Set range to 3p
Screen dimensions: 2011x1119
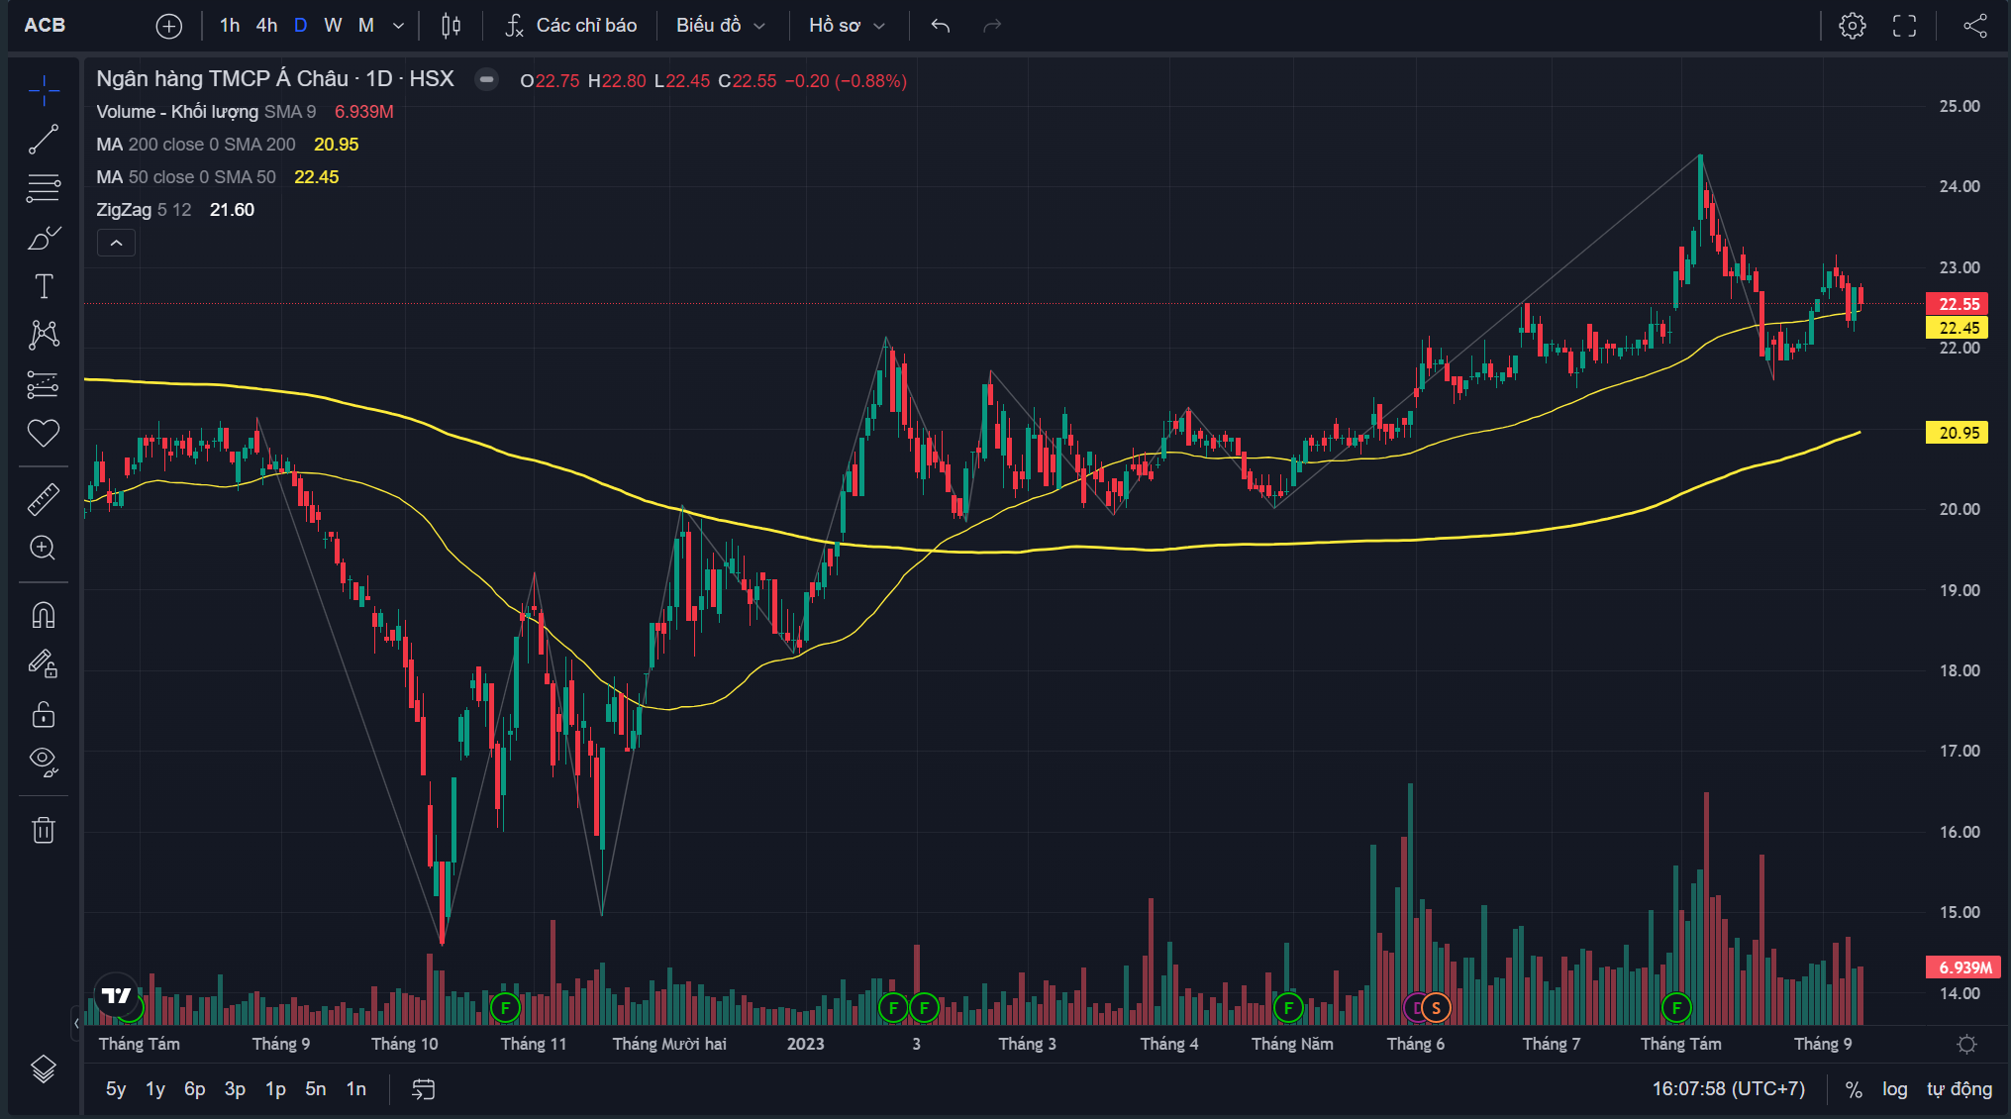(235, 1089)
